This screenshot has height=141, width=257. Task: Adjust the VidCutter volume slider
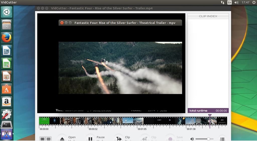tap(204, 139)
